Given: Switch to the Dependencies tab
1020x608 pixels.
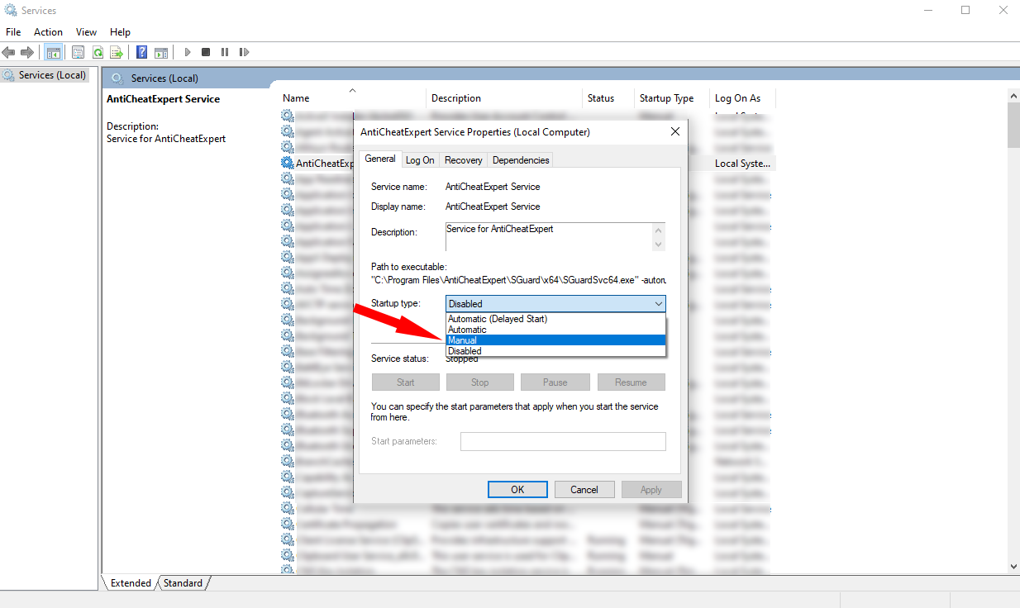Looking at the screenshot, I should (x=520, y=160).
